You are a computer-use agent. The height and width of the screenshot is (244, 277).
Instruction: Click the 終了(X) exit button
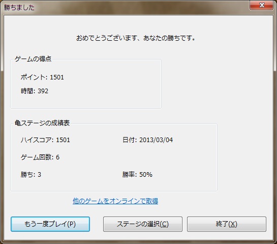click(x=227, y=224)
